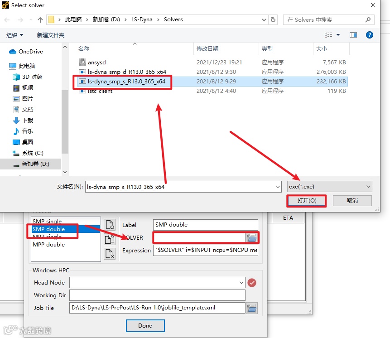Click the Expression input field
Image resolution: width=390 pixels, height=338 pixels.
pyautogui.click(x=206, y=250)
